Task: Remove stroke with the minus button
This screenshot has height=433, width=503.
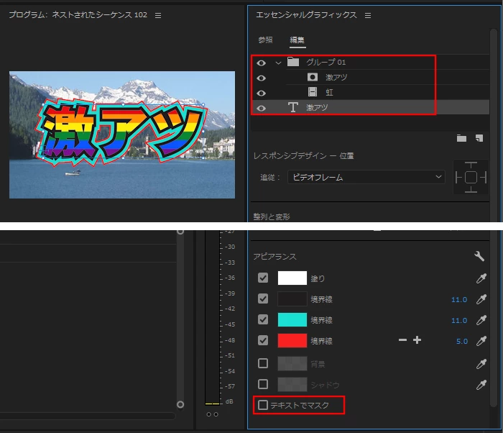Action: pyautogui.click(x=402, y=340)
